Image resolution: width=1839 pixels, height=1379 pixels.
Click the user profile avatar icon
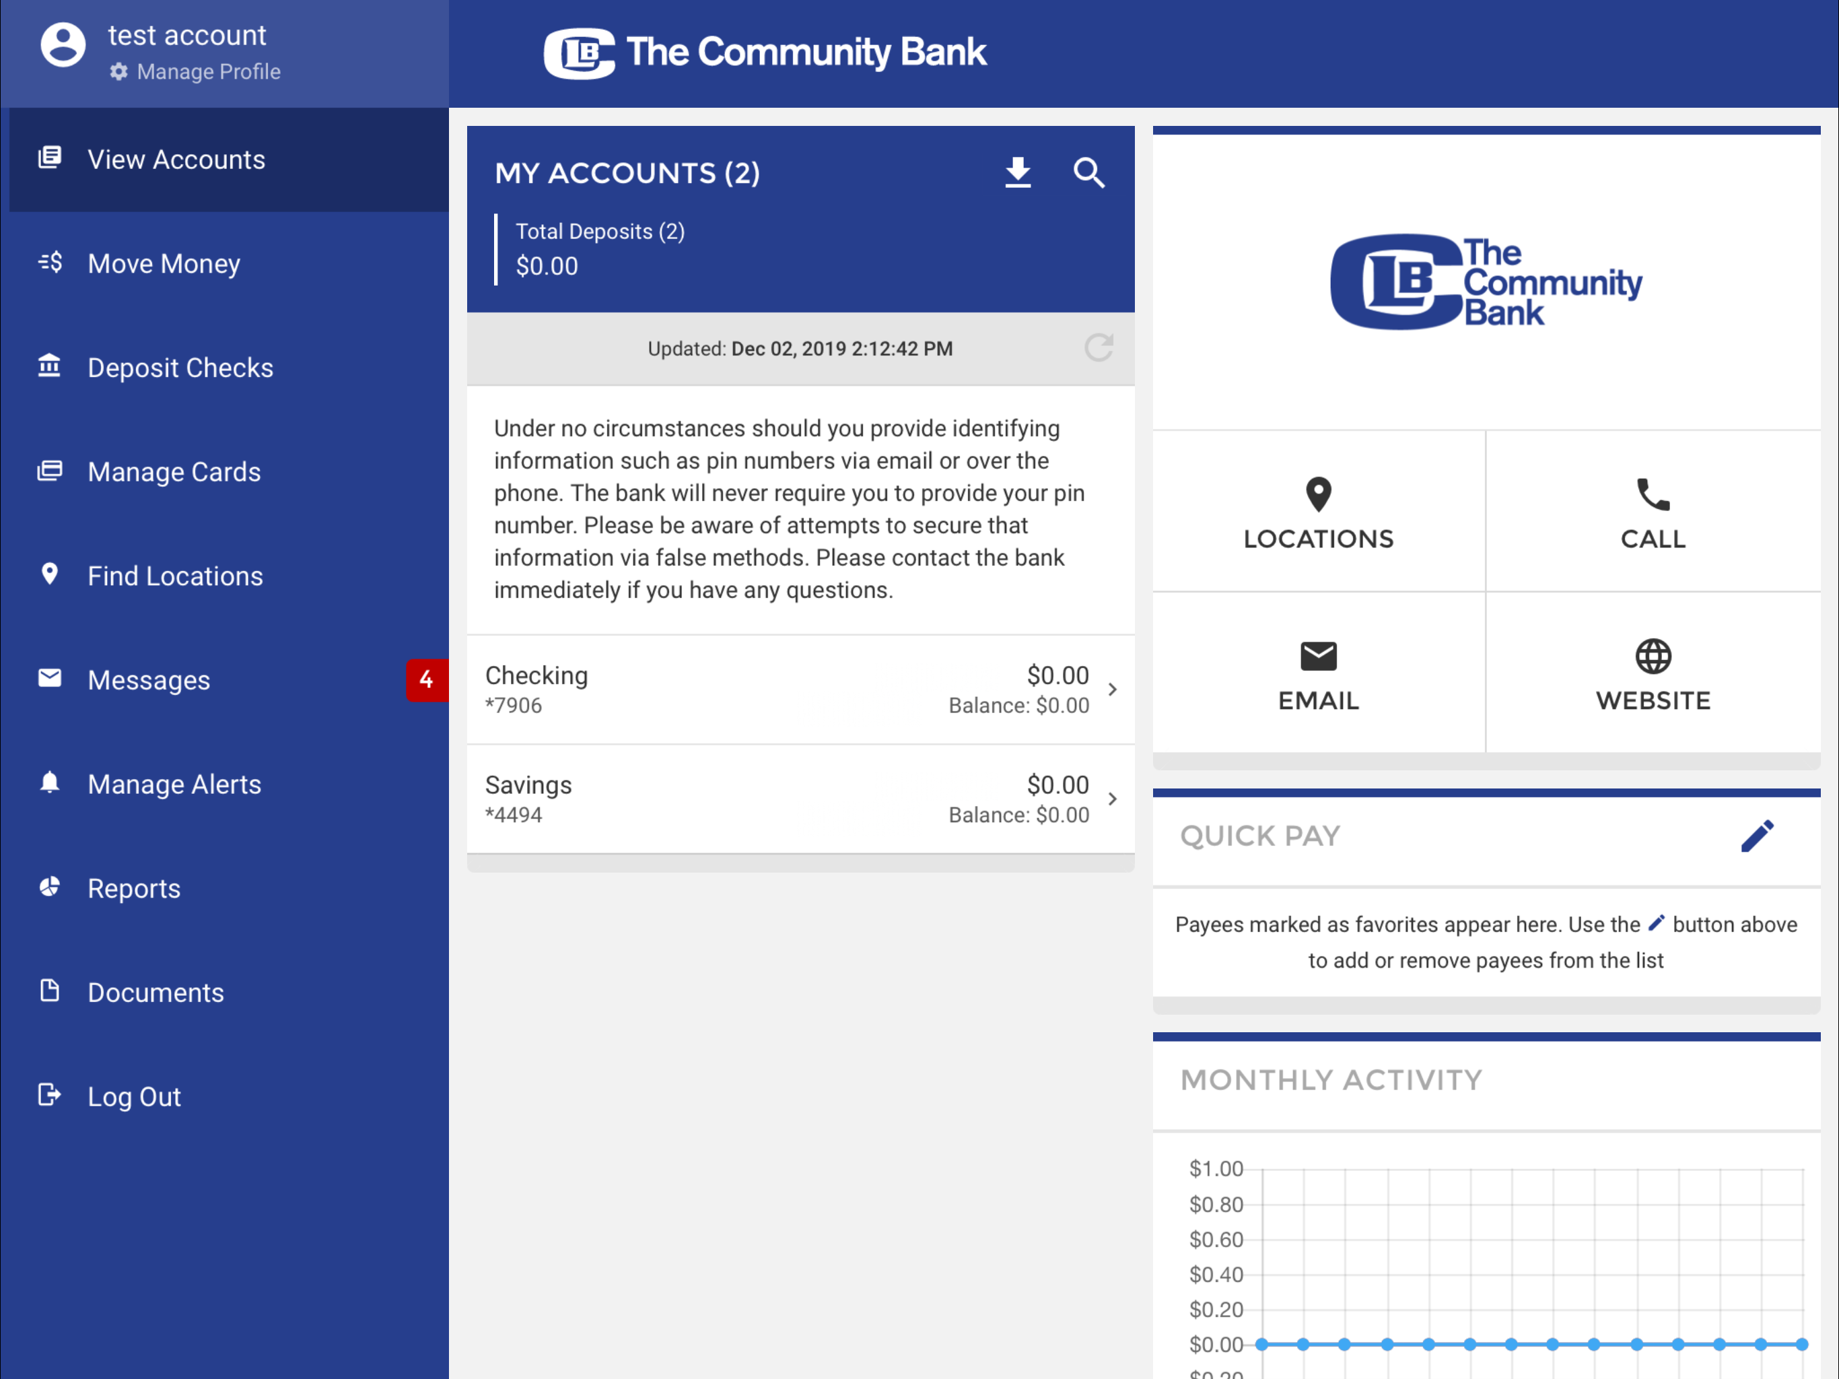click(x=63, y=45)
